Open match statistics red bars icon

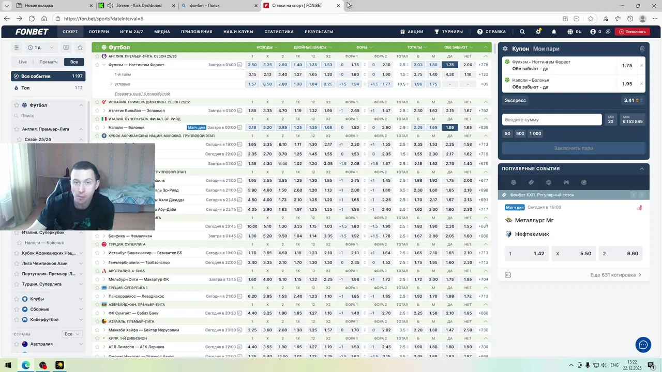point(640,207)
